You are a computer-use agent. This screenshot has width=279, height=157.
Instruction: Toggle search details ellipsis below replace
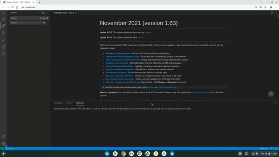pos(47,26)
